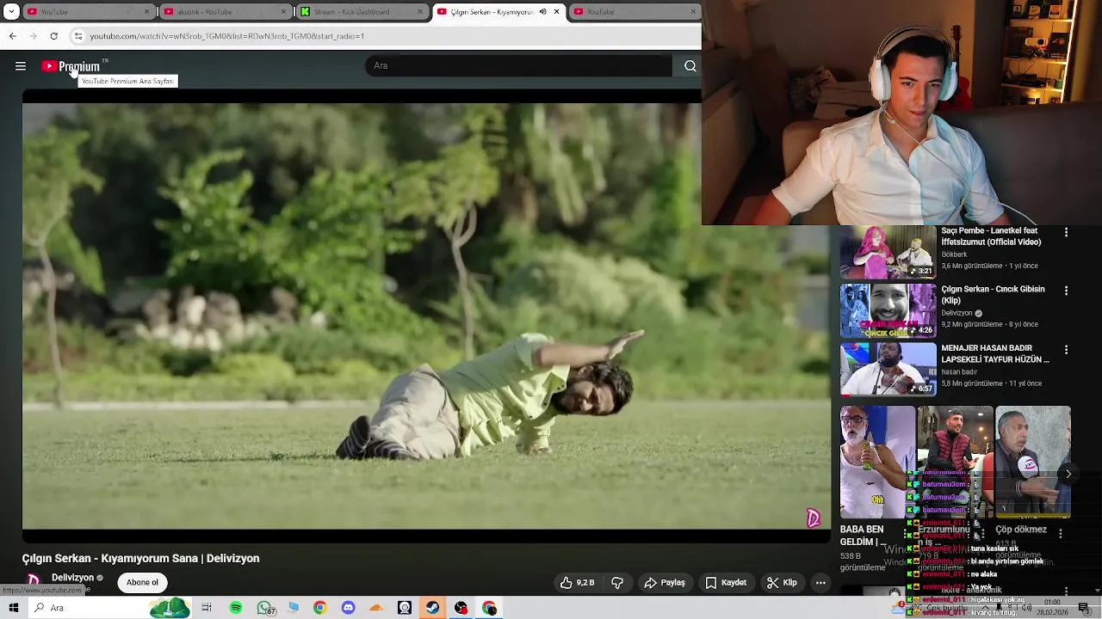Viewport: 1102px width, 619px height.
Task: Dislike the video with thumbs-down
Action: [x=617, y=583]
